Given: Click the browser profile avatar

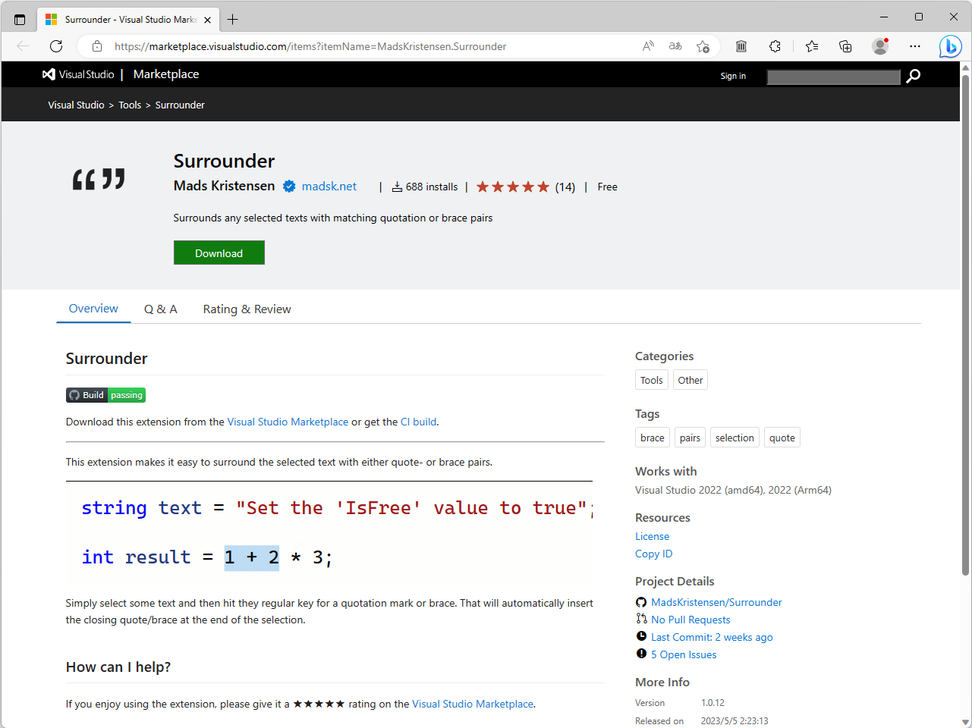Looking at the screenshot, I should click(x=879, y=46).
